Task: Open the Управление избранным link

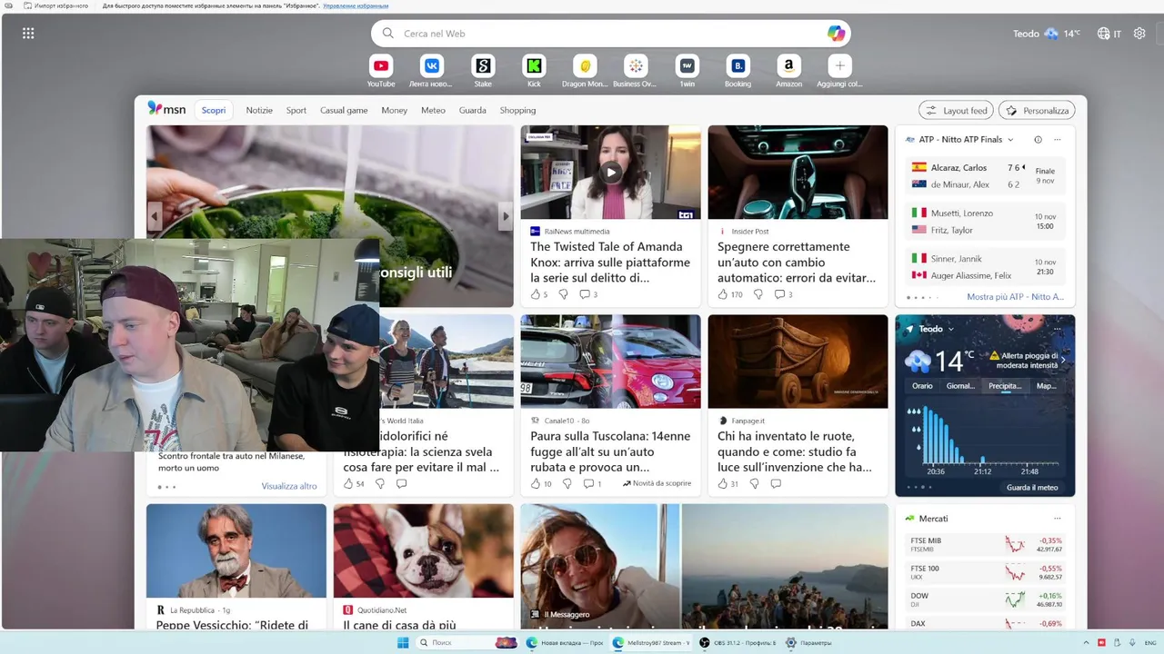Action: [356, 5]
